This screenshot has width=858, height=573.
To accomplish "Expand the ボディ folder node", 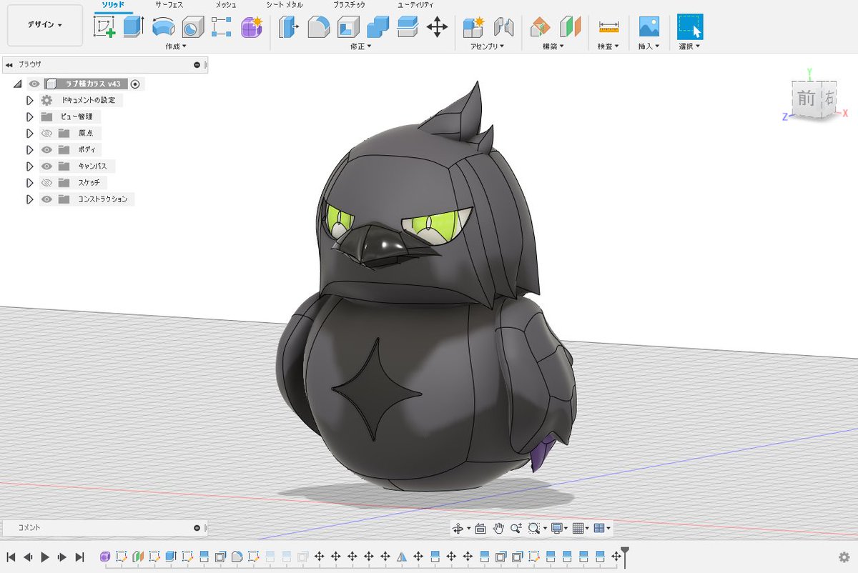I will 30,150.
